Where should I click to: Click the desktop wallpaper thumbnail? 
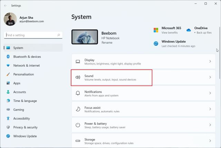pyautogui.click(x=84, y=37)
